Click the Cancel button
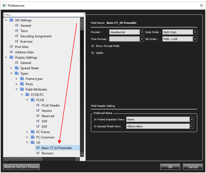This screenshot has height=173, width=206. click(x=193, y=167)
